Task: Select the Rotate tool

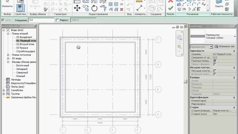Action: pyautogui.click(x=94, y=8)
